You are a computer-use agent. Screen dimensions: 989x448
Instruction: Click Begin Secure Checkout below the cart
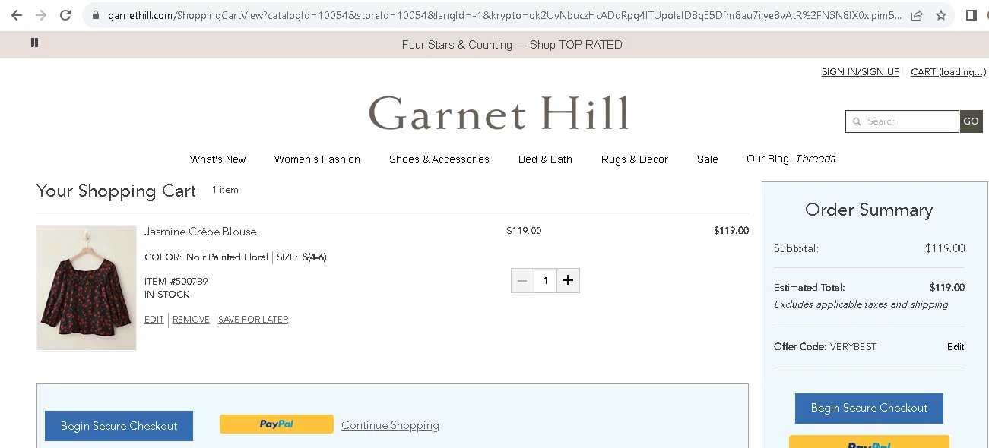click(x=119, y=426)
